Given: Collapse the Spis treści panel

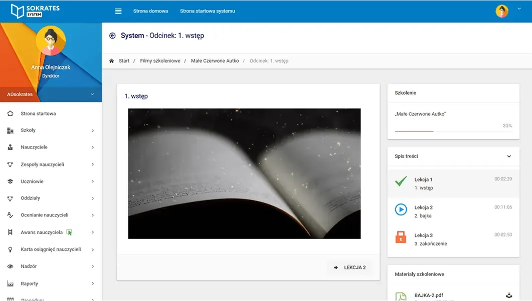Looking at the screenshot, I should (509, 156).
